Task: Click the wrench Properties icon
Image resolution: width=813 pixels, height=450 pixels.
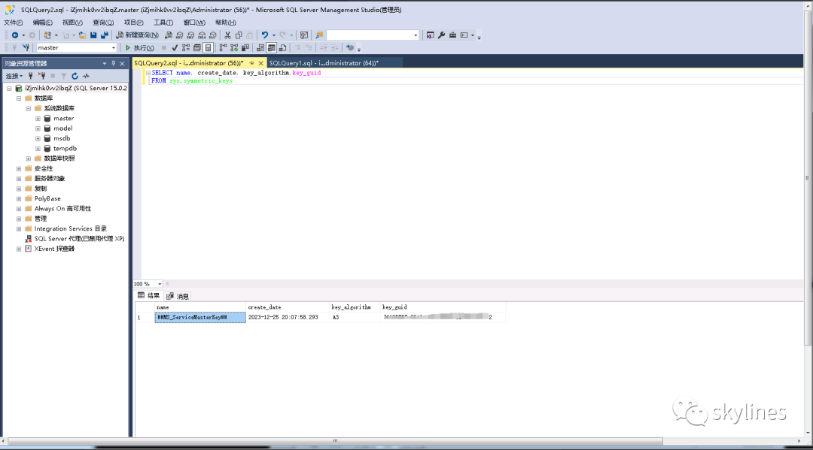Action: 441,35
